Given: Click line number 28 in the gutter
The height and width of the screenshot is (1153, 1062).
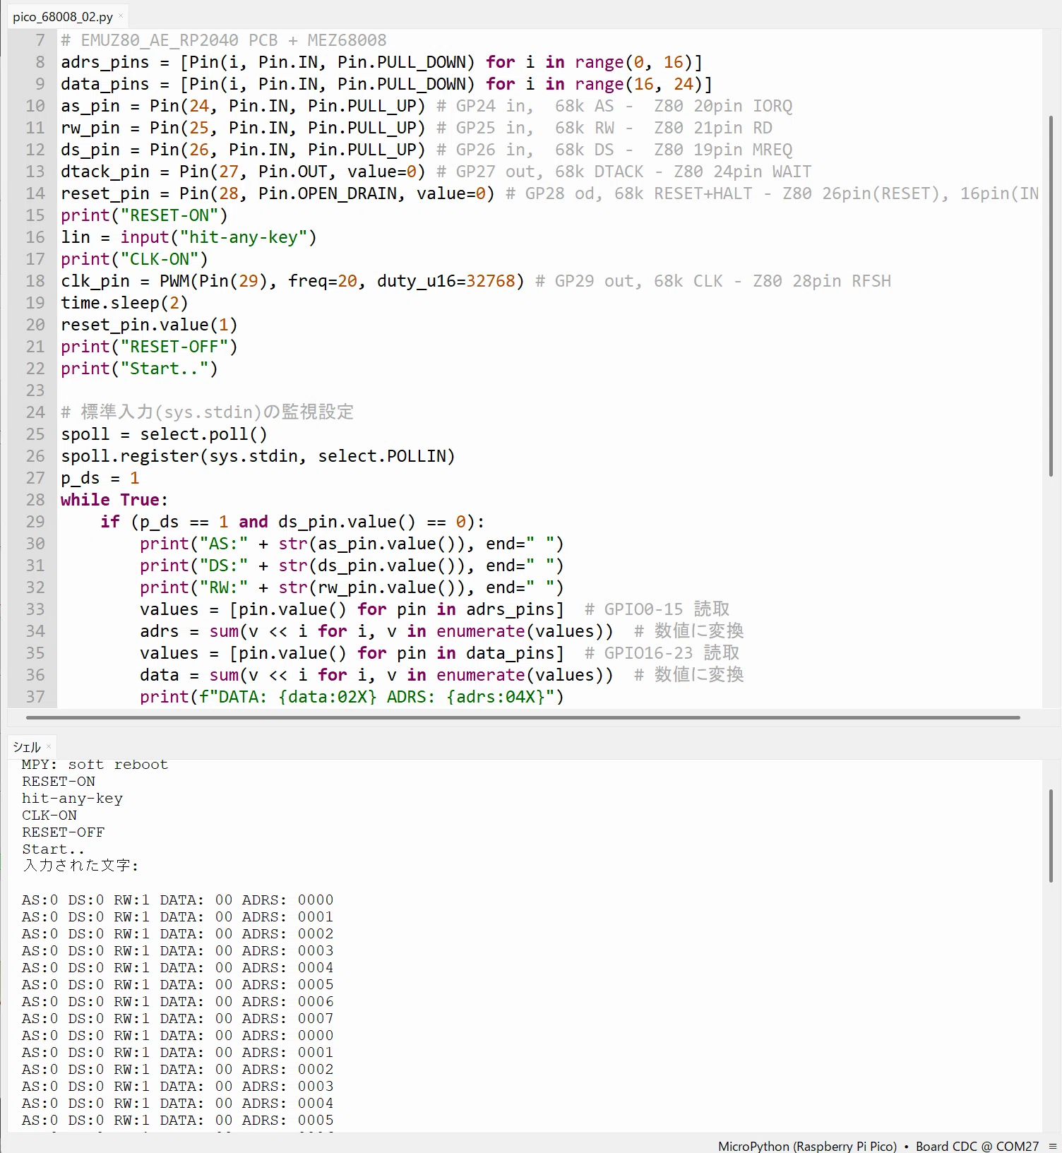Looking at the screenshot, I should coord(35,500).
